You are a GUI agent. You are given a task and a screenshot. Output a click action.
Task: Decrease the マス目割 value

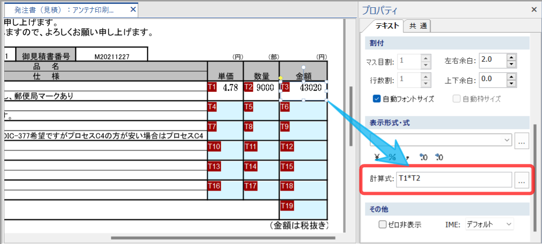[x=426, y=65]
